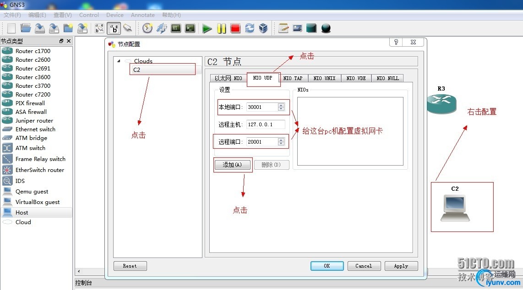Stop all devices with red square

coord(235,28)
